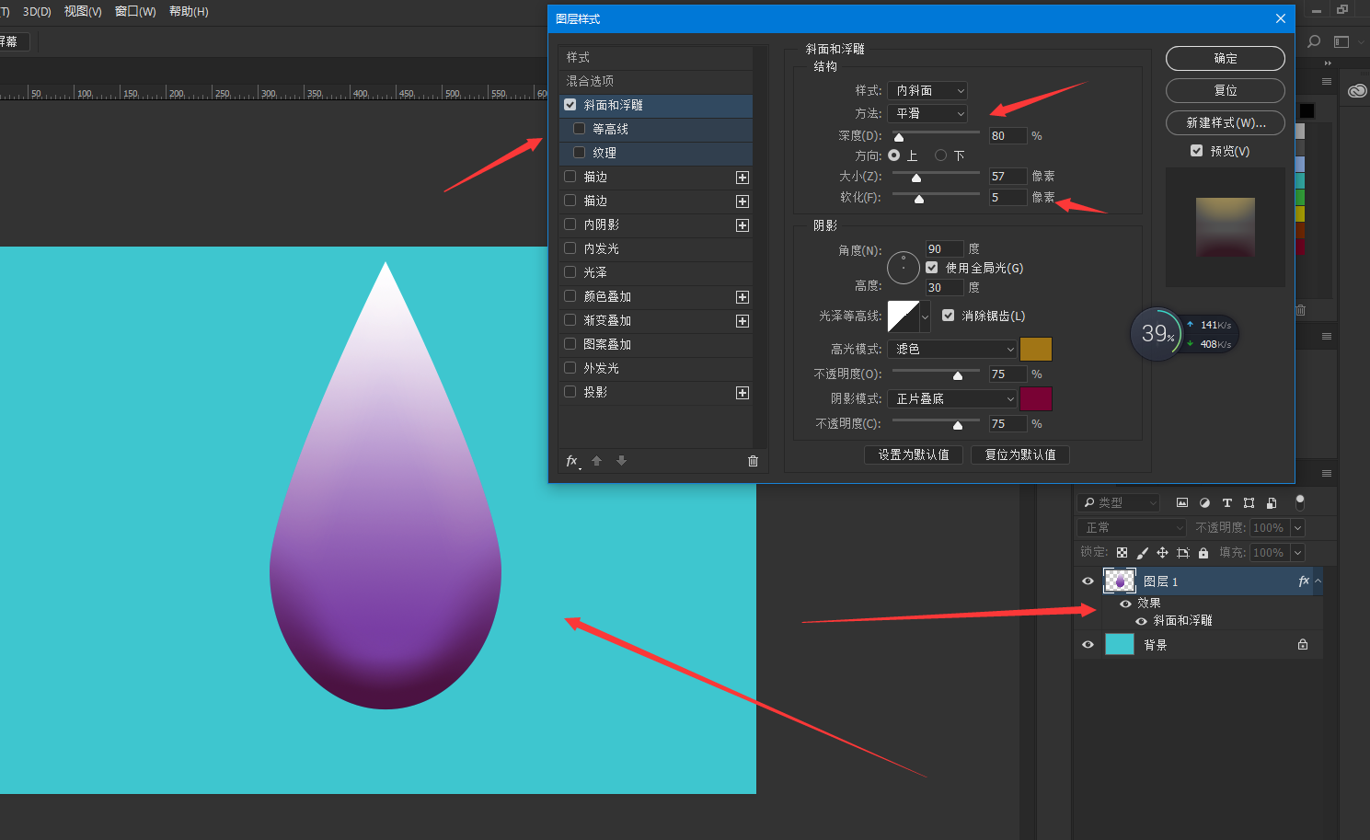The image size is (1370, 840).
Task: Open the 帮助(H) menu
Action: 189,12
